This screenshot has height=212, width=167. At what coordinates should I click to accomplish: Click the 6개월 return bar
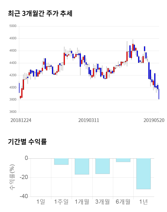point(123,160)
